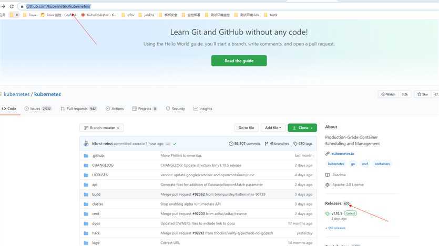The height and width of the screenshot is (246, 439).
Task: Expand the Branch: master dropdown
Action: pos(101,128)
